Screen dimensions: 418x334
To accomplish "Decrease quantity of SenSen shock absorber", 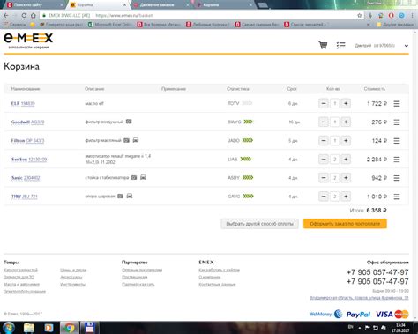I will (324, 160).
